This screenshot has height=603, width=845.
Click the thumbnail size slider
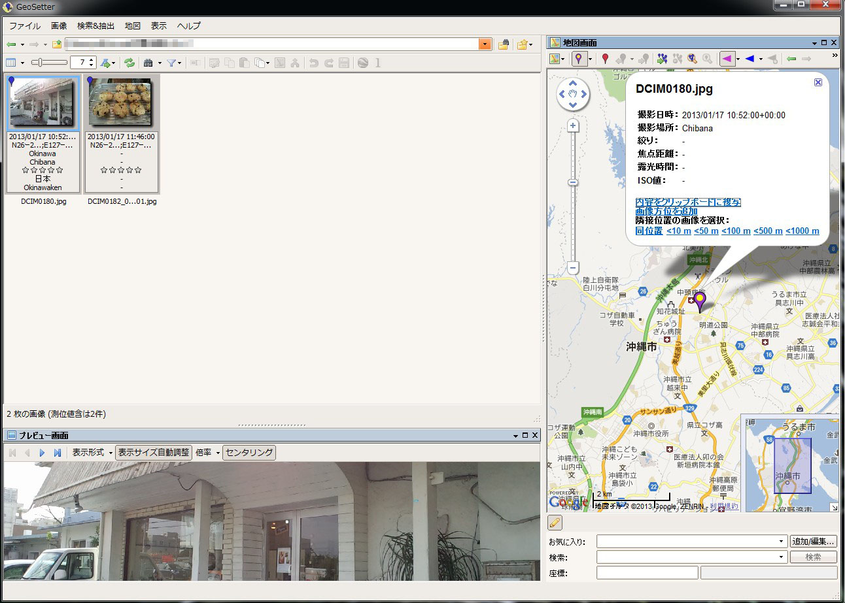pos(49,63)
